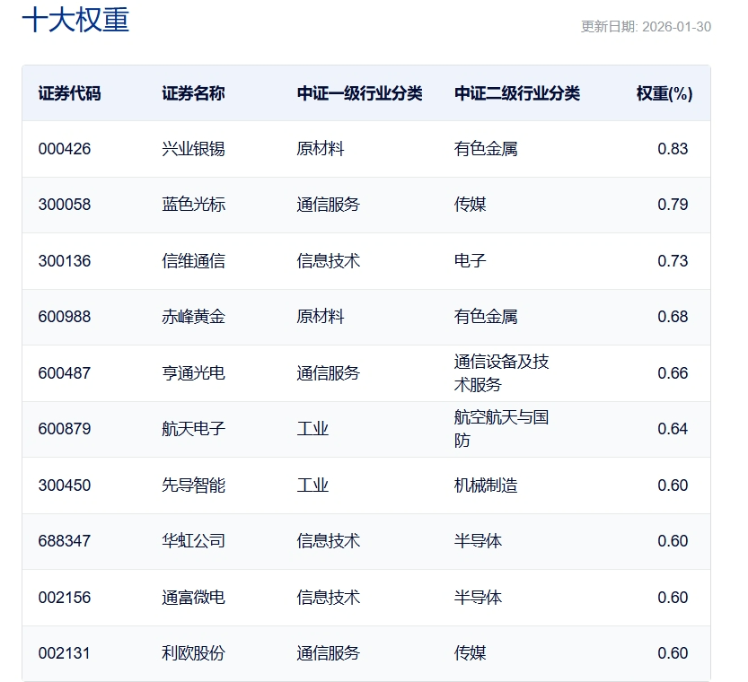The image size is (748, 682).
Task: Select the name 赤峰黄金
Action: click(x=193, y=317)
